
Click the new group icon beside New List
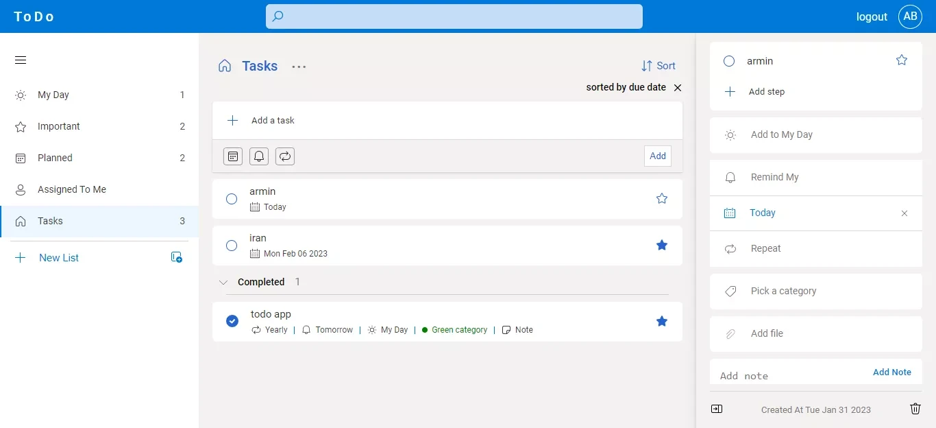click(176, 258)
